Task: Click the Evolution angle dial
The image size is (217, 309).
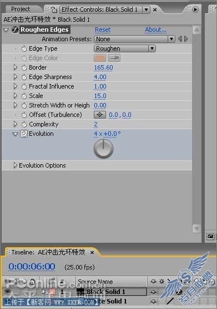Action: point(103,149)
